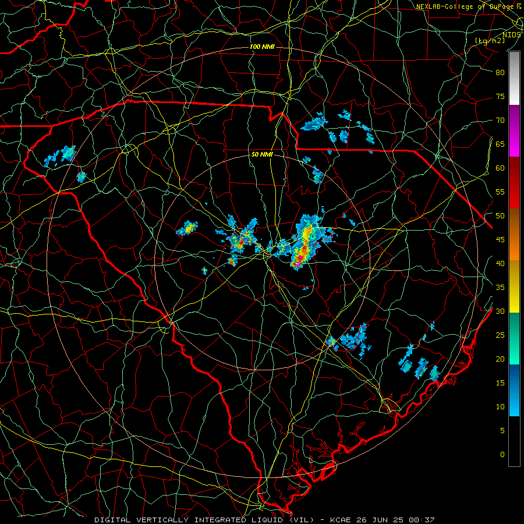Click the 55 value on color scale
Viewport: 524px width, 524px height.
[500, 192]
